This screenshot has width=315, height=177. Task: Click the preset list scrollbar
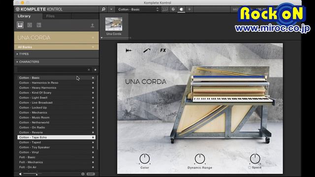pyautogui.click(x=97, y=113)
